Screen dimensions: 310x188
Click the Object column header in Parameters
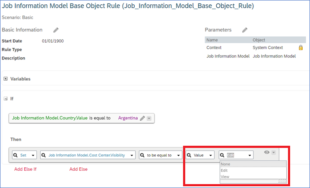coord(259,40)
